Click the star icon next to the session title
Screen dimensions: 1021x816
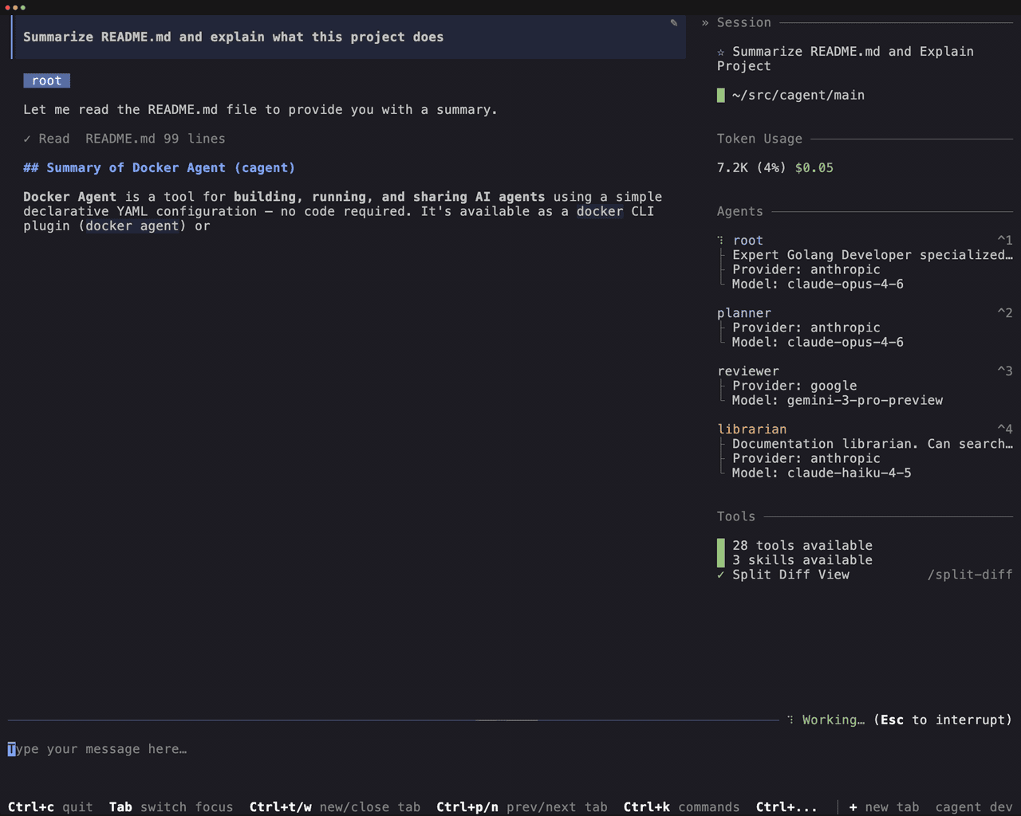721,52
